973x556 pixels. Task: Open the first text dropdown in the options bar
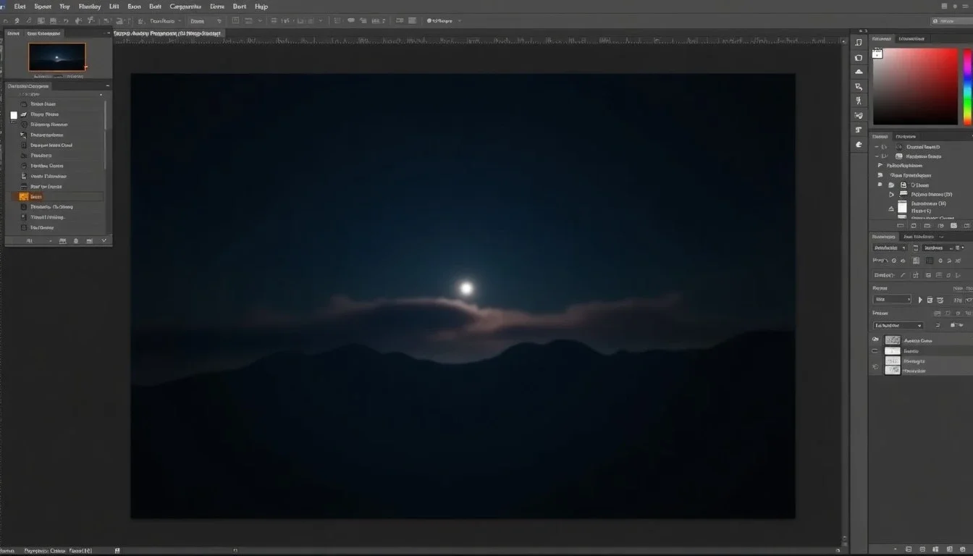pyautogui.click(x=167, y=21)
